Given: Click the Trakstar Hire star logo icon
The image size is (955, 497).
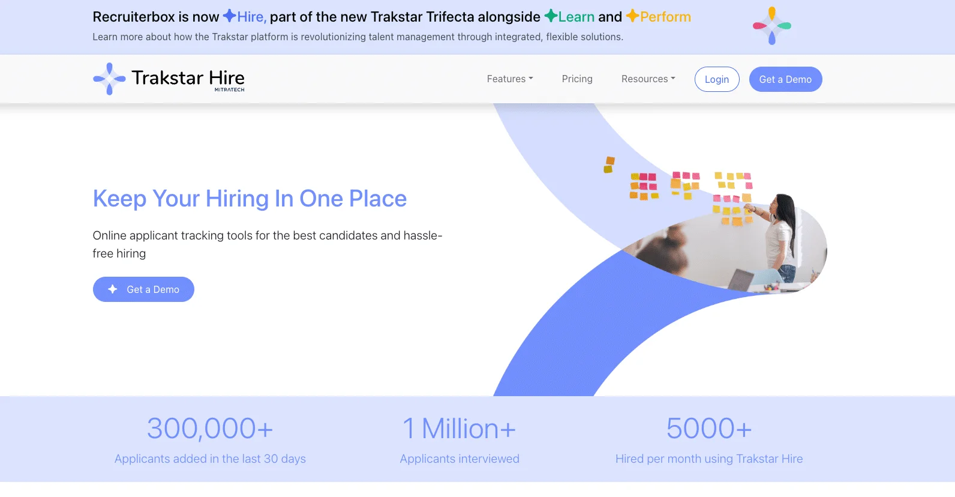Looking at the screenshot, I should pyautogui.click(x=109, y=79).
